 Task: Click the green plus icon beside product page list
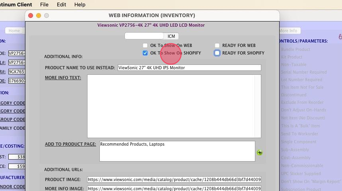point(259,152)
